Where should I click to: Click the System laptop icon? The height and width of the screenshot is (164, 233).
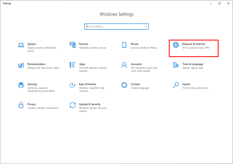tap(21, 45)
